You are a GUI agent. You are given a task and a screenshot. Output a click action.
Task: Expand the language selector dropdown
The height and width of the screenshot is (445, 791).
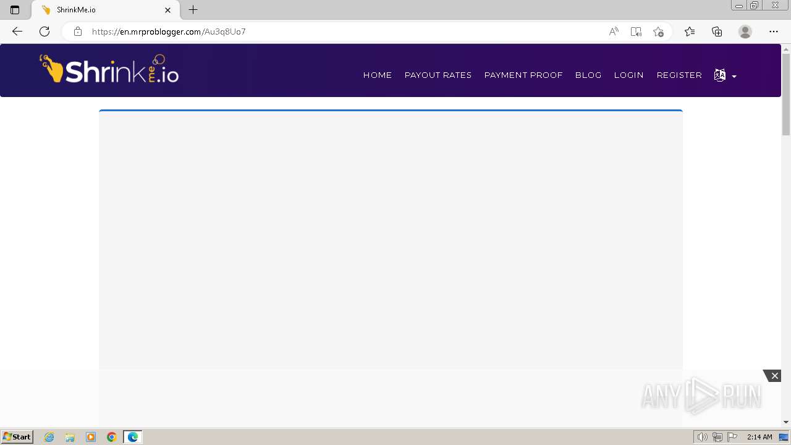(725, 75)
